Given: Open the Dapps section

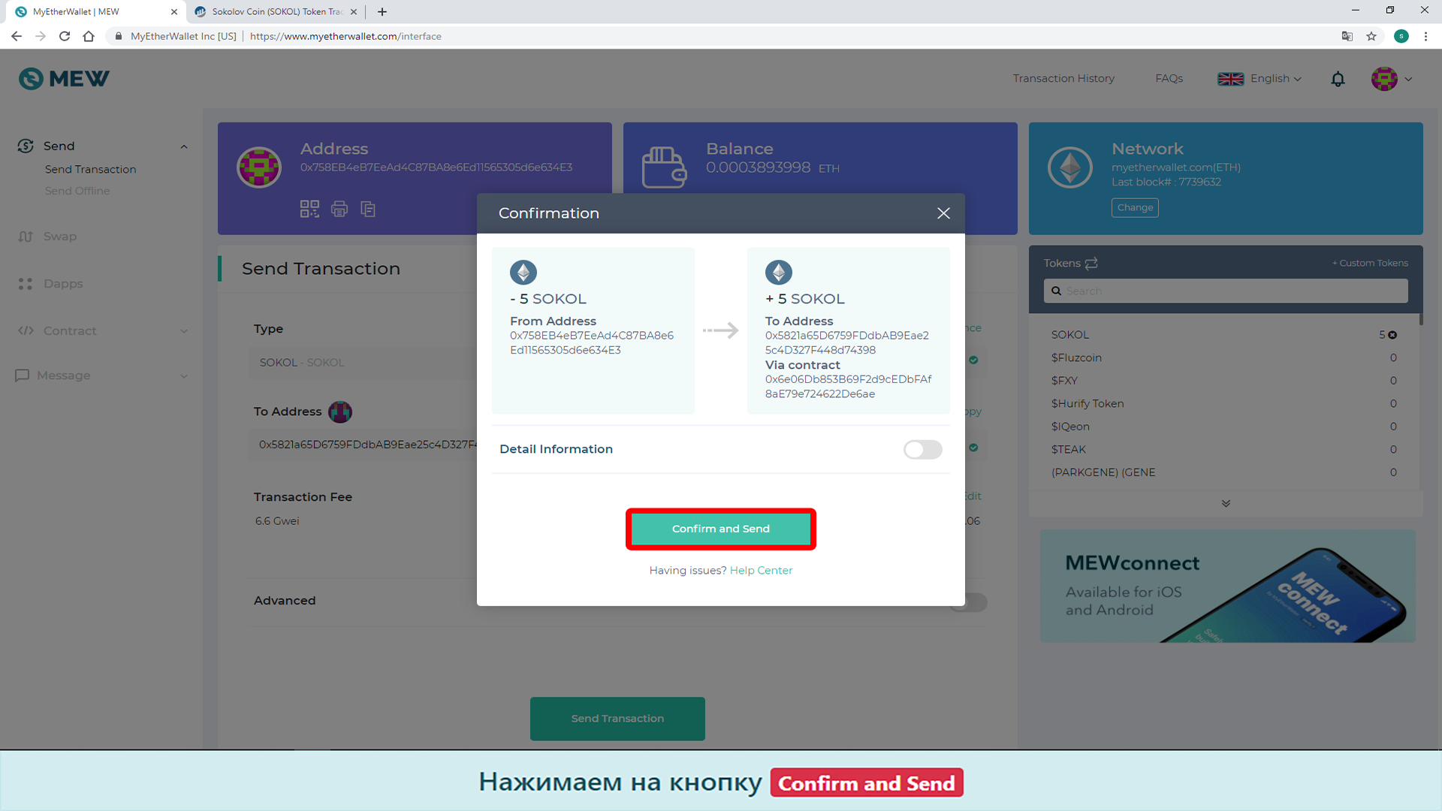Looking at the screenshot, I should click(x=63, y=284).
